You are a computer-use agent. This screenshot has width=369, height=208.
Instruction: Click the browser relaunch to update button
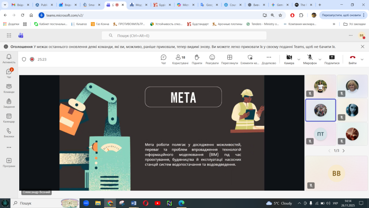coord(341,15)
